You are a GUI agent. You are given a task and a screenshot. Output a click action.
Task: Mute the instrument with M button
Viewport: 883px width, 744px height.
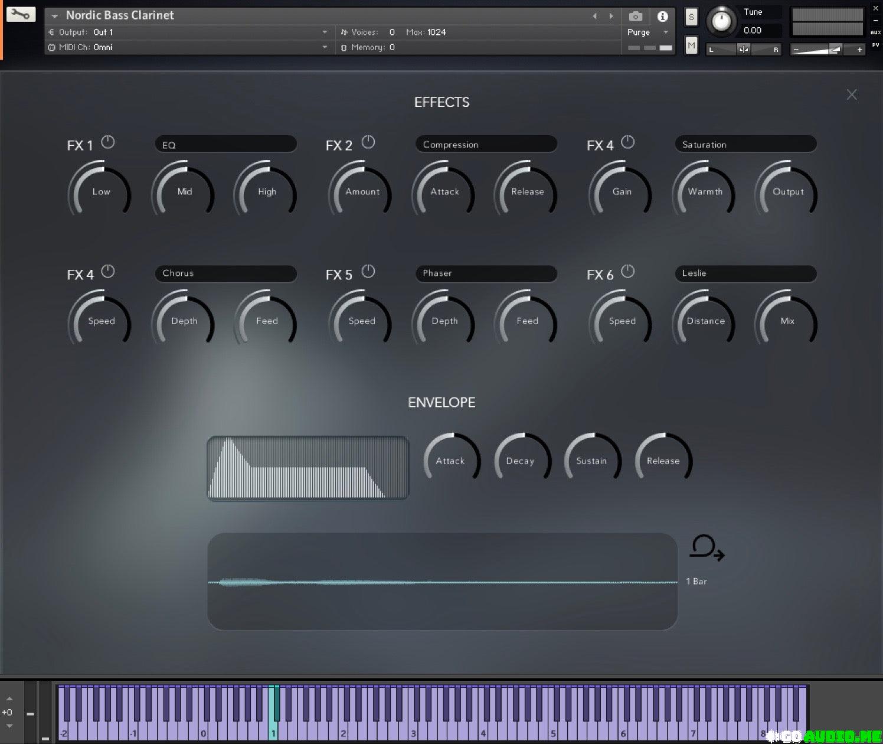(x=691, y=45)
